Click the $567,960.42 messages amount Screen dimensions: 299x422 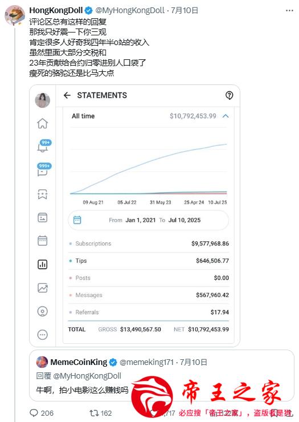point(212,295)
